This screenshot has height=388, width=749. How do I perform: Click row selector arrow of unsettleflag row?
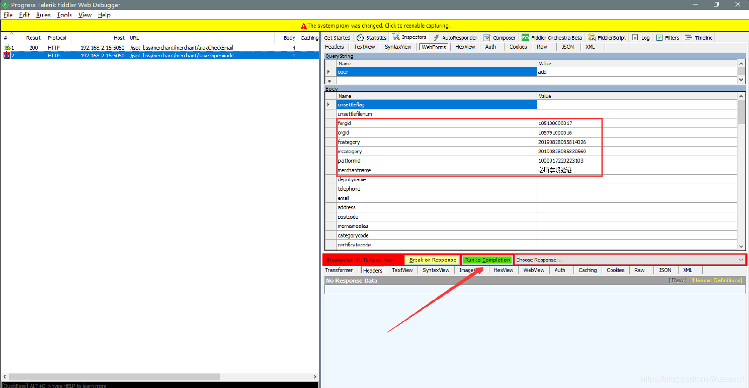[330, 104]
